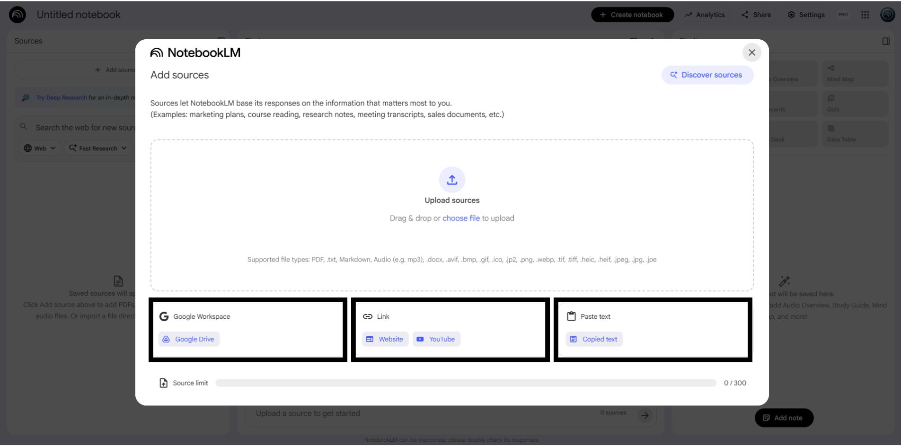Click the chain link icon beside Link
Image resolution: width=901 pixels, height=446 pixels.
368,316
